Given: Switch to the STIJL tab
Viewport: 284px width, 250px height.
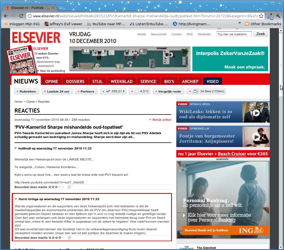Looking at the screenshot, I should [97, 81].
